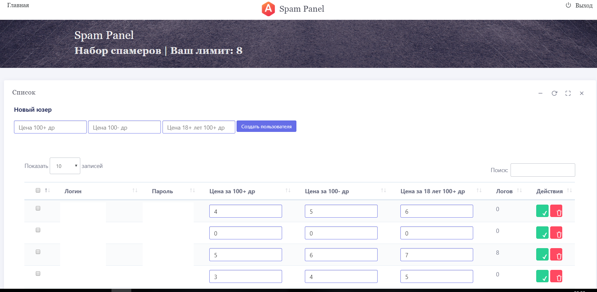Viewport: 597px width, 292px height.
Task: Sort by Цена за 100- др arrows
Action: click(383, 190)
